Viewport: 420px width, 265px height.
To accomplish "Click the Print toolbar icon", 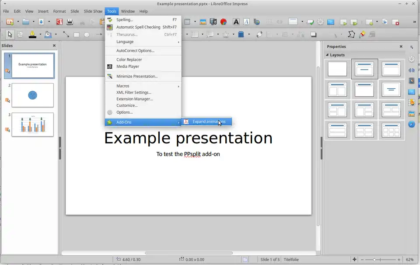I will pos(69,22).
